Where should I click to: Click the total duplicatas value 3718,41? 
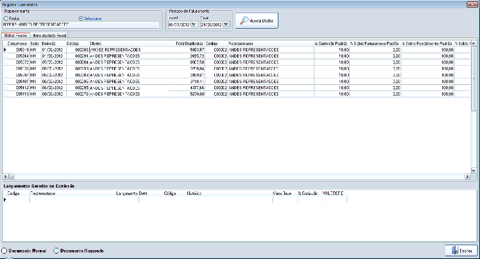197,81
